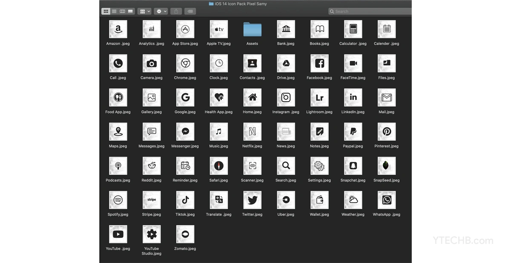Select the Messenger.jpeg icon
The image size is (511, 263).
[185, 132]
